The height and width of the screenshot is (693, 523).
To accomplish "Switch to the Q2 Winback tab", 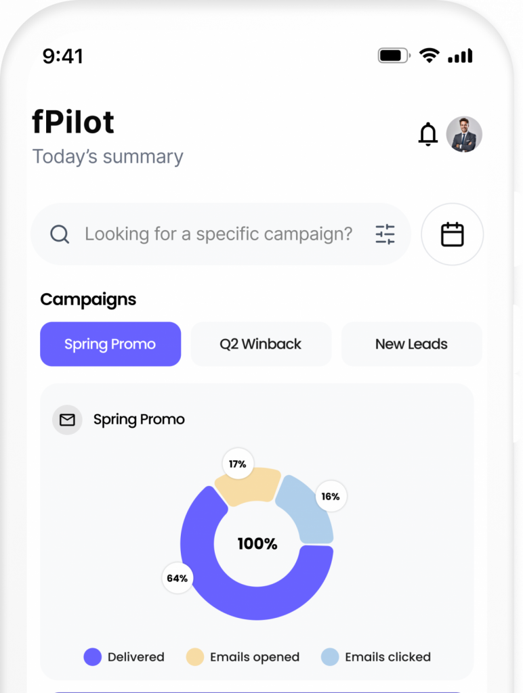I will [x=261, y=344].
